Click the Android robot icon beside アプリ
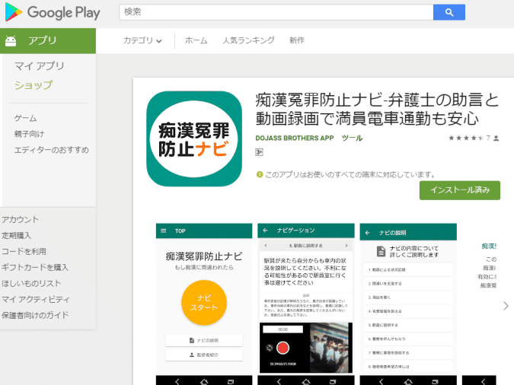 11,40
